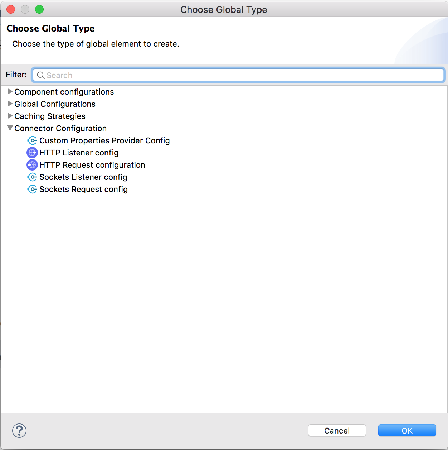Select the Sockets Request config tree item
The image size is (448, 450).
(84, 189)
